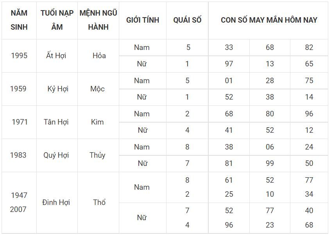Click the Kỷ Hợi cell
This screenshot has width=333, height=235.
[x=57, y=89]
